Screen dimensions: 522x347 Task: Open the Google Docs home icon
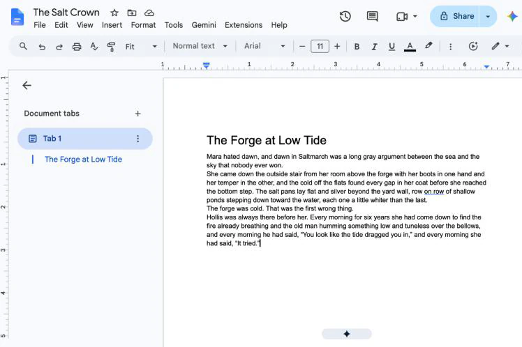[x=17, y=17]
